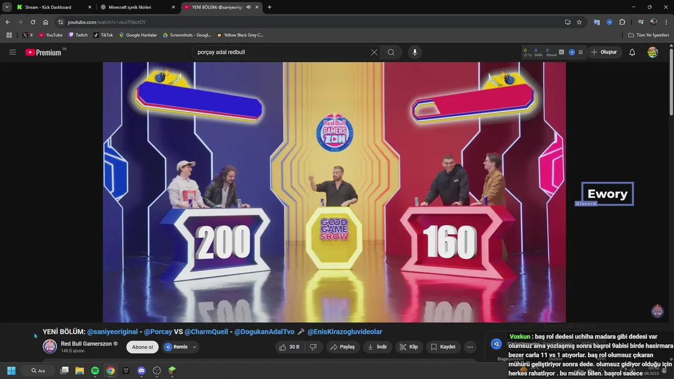Dislike the video with thumbs-down
This screenshot has height=379, width=674.
313,347
